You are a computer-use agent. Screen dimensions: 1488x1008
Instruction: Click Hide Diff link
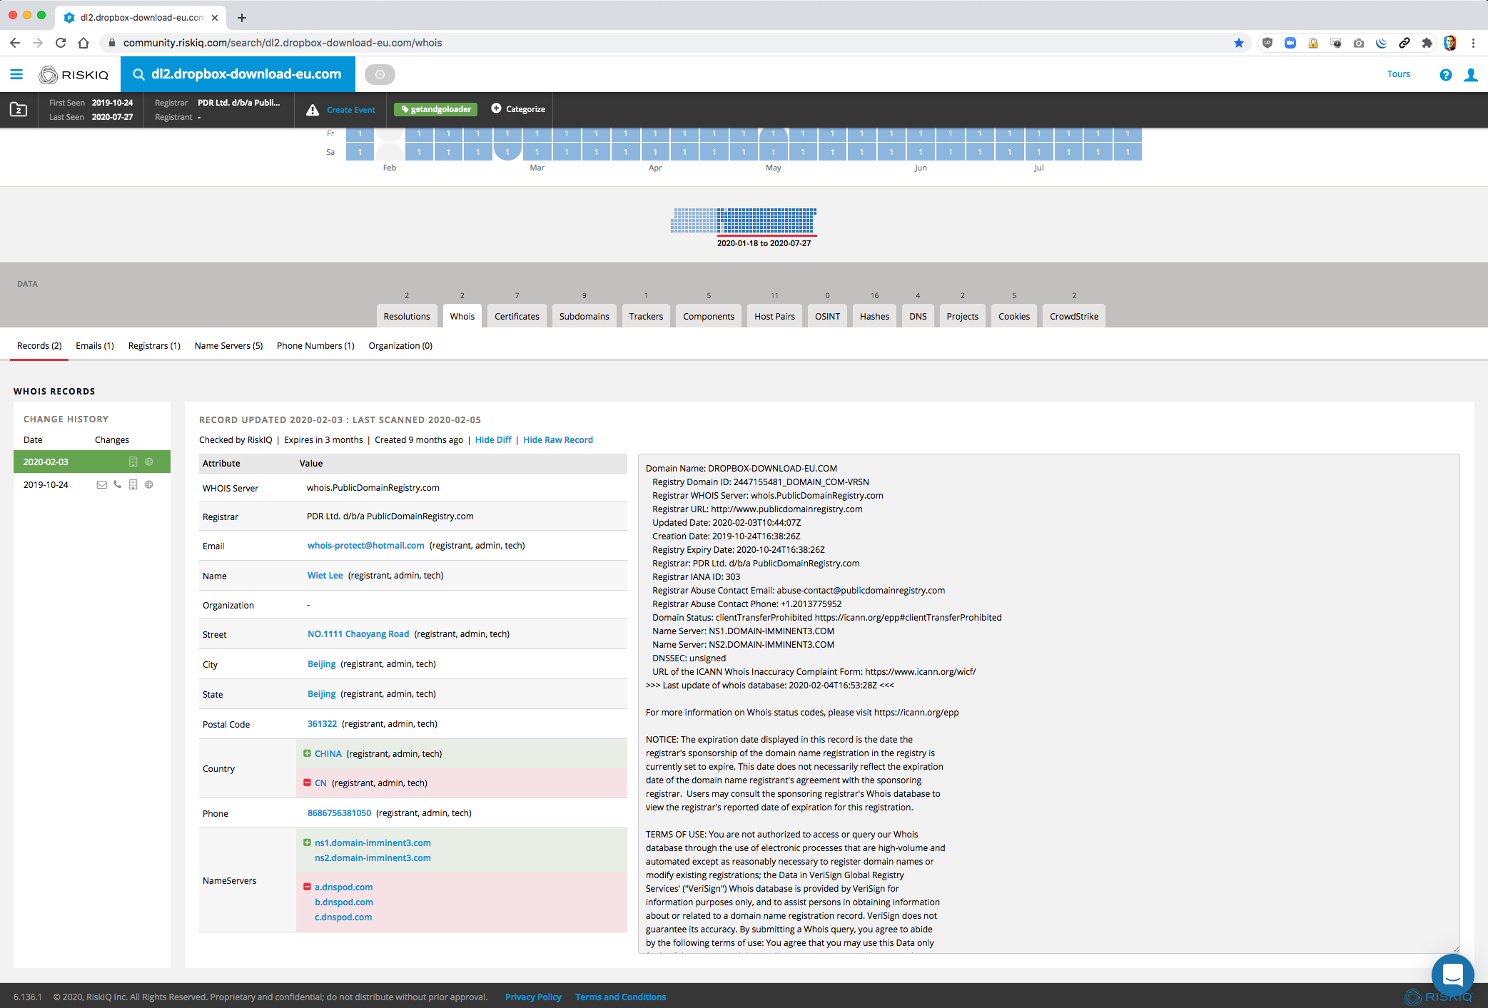pyautogui.click(x=493, y=440)
